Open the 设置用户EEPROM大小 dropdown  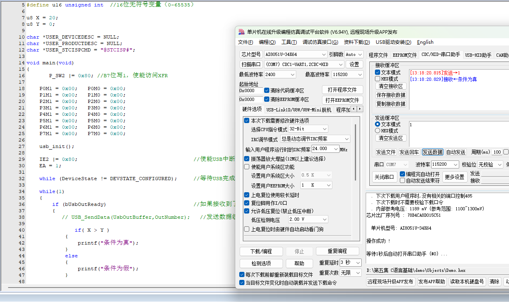[316, 185]
